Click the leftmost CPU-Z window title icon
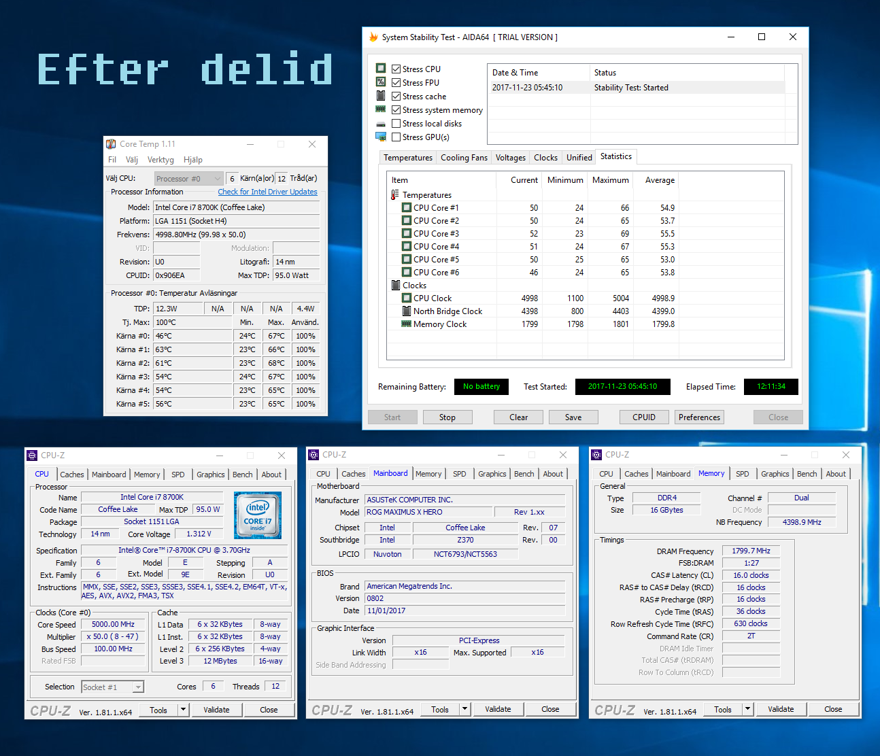The height and width of the screenshot is (756, 880). click(x=32, y=456)
